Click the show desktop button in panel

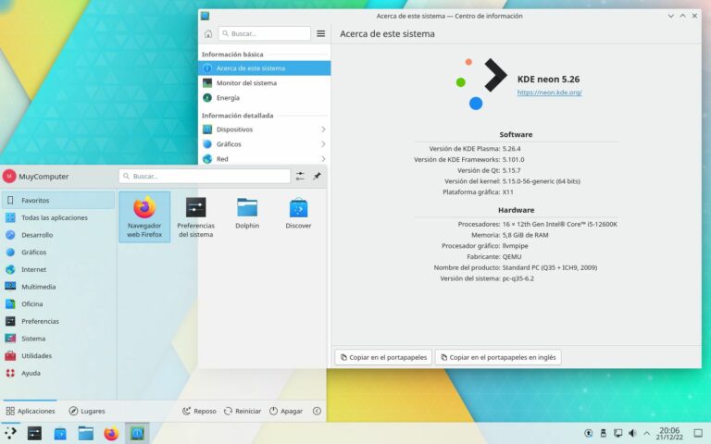(698, 433)
